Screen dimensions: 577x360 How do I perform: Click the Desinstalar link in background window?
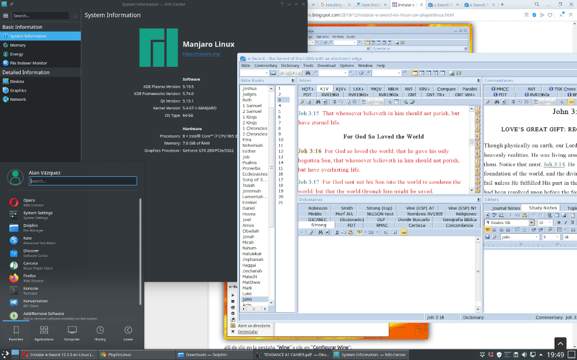(x=248, y=332)
